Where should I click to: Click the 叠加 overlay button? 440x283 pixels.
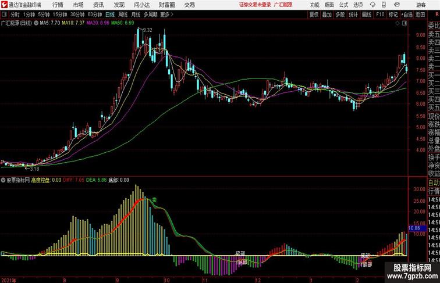(x=327, y=15)
